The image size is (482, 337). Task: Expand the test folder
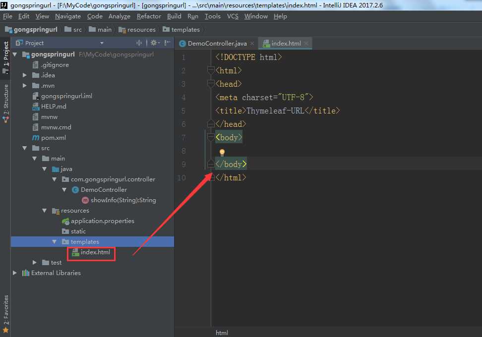pos(34,262)
